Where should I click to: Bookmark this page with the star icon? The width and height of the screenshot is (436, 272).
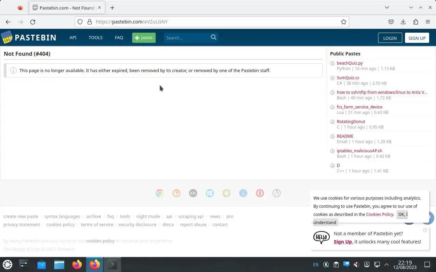tap(344, 22)
